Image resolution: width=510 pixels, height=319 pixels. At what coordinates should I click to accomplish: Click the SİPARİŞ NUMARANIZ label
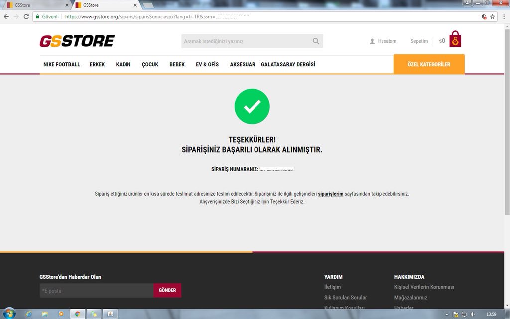point(235,169)
